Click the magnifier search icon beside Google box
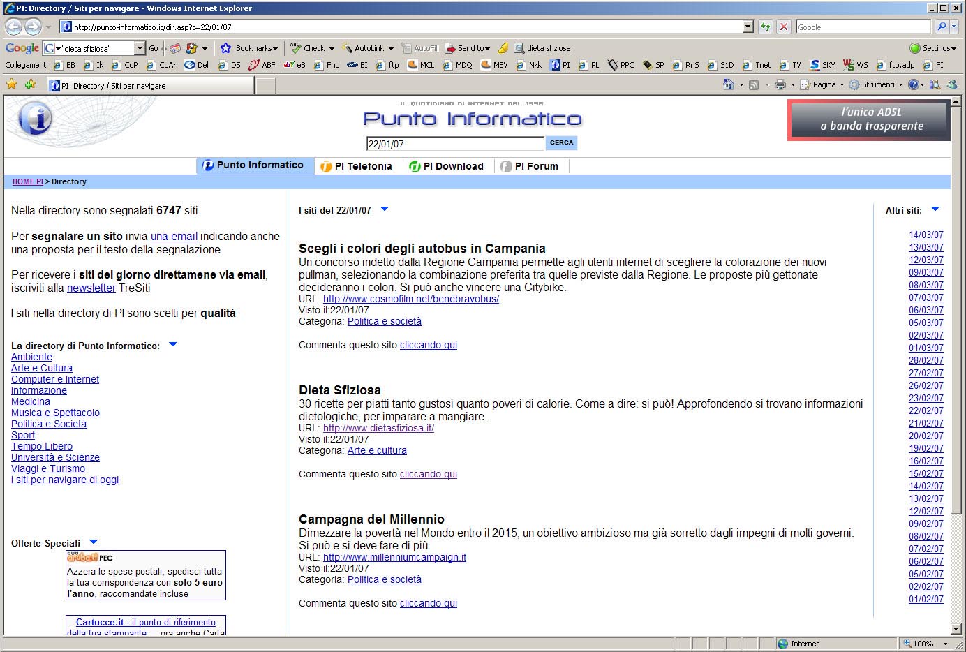This screenshot has height=652, width=966. coord(942,27)
